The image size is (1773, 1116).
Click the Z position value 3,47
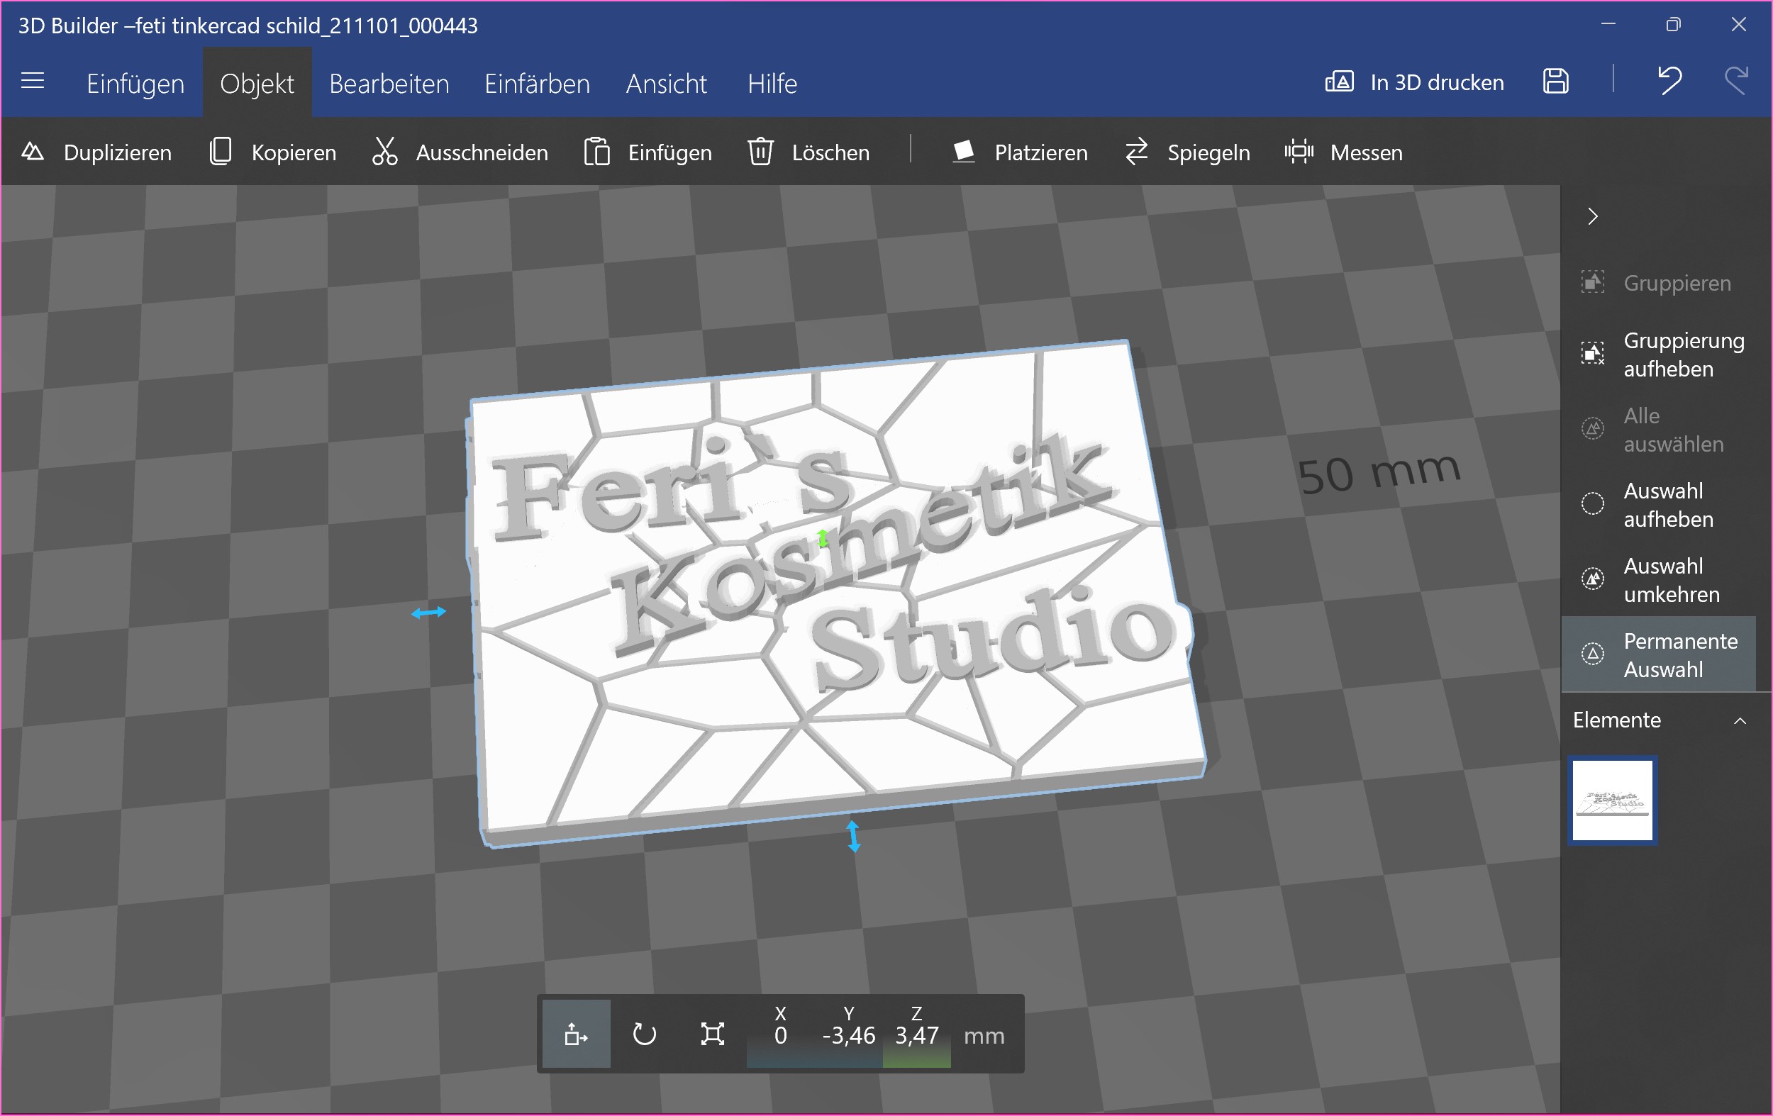point(917,1034)
